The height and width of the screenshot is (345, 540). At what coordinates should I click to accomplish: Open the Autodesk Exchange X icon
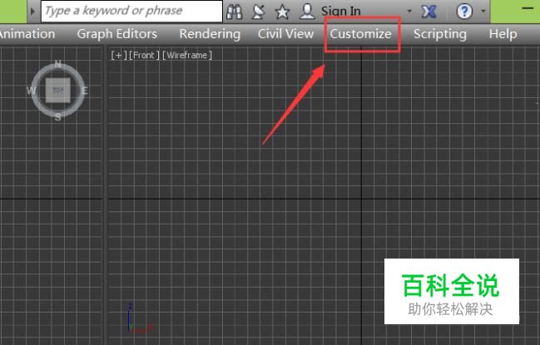[429, 12]
